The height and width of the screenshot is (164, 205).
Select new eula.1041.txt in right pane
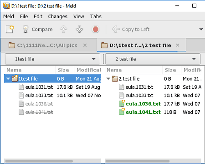click(x=143, y=112)
